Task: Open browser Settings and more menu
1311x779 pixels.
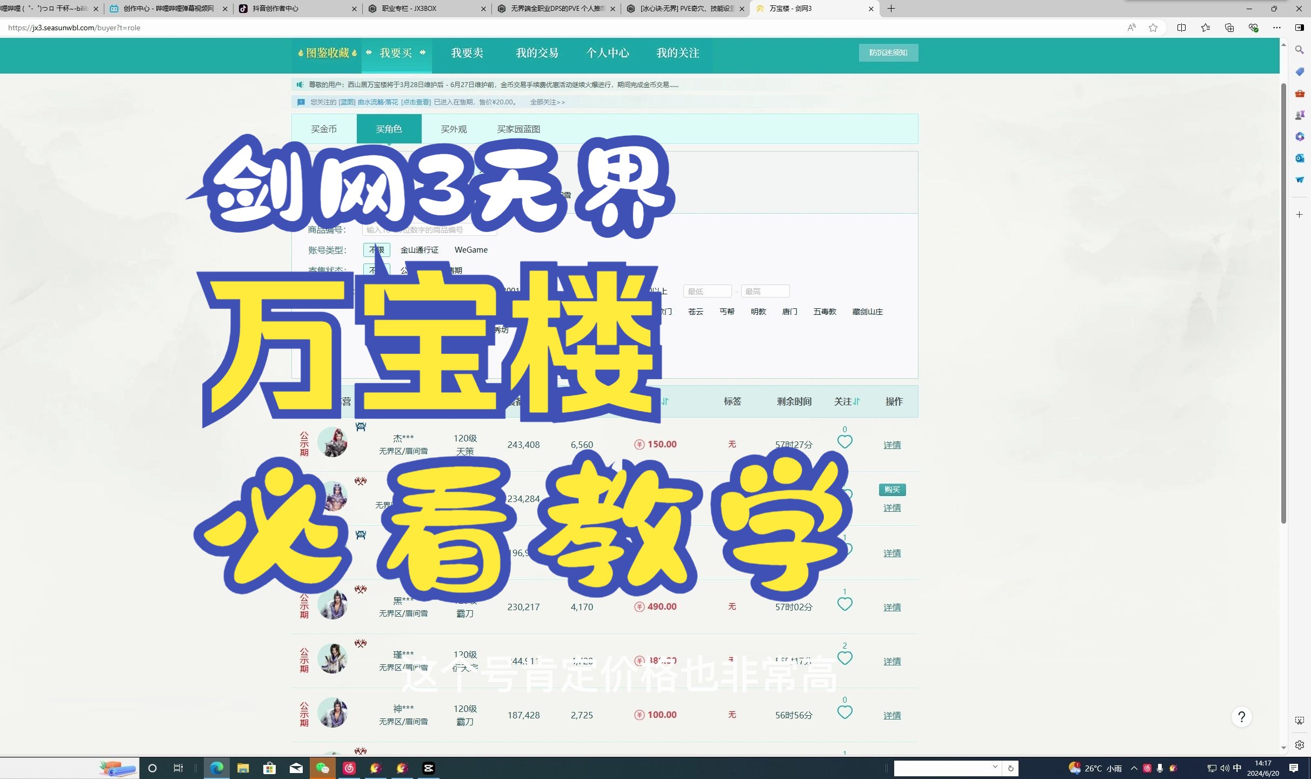Action: (x=1276, y=28)
